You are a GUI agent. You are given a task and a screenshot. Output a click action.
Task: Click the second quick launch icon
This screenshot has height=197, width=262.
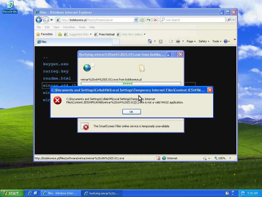(36, 193)
